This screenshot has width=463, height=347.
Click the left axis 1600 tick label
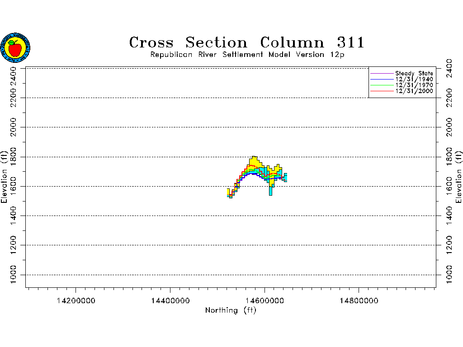(x=13, y=186)
